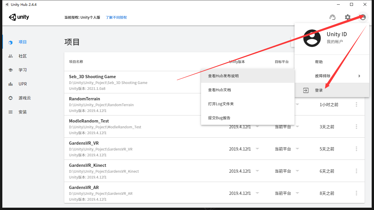Click 登录 to sign in
The width and height of the screenshot is (374, 210).
click(319, 90)
